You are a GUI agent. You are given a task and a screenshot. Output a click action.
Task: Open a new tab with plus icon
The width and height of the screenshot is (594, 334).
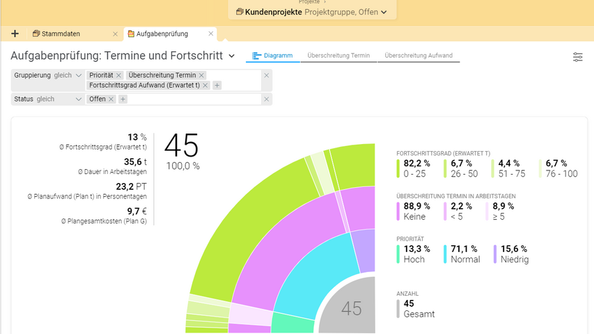[15, 33]
